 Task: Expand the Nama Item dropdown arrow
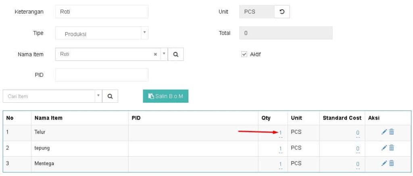pyautogui.click(x=164, y=54)
